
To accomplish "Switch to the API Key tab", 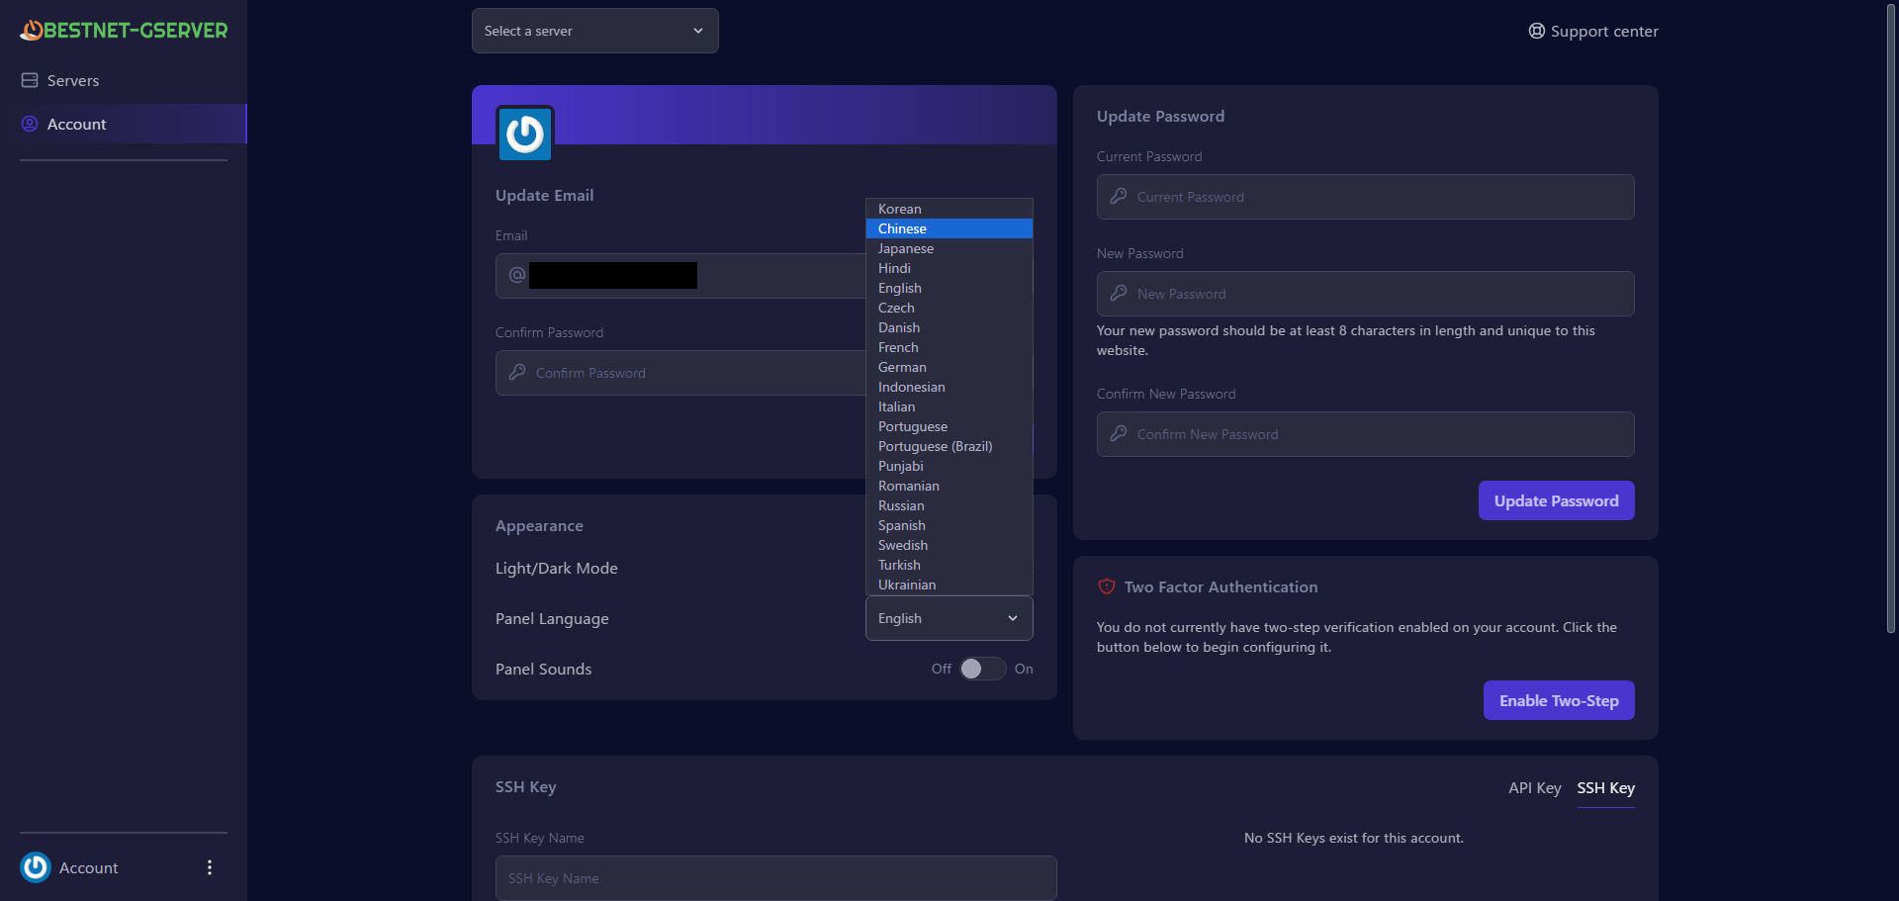I will 1534,788.
